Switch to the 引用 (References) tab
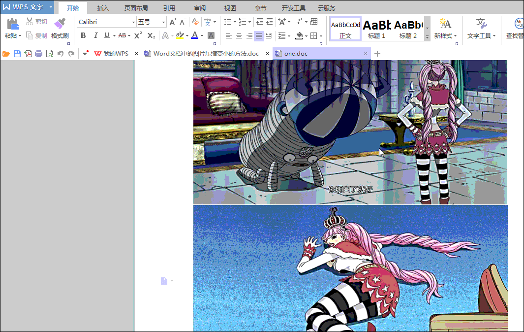The height and width of the screenshot is (332, 524). point(169,8)
